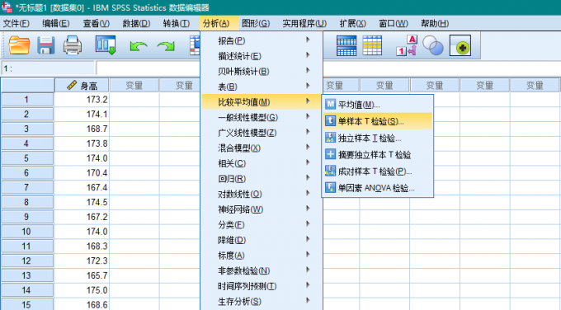Click the overlapping circles variable sets icon
This screenshot has height=310, width=561.
(x=433, y=45)
